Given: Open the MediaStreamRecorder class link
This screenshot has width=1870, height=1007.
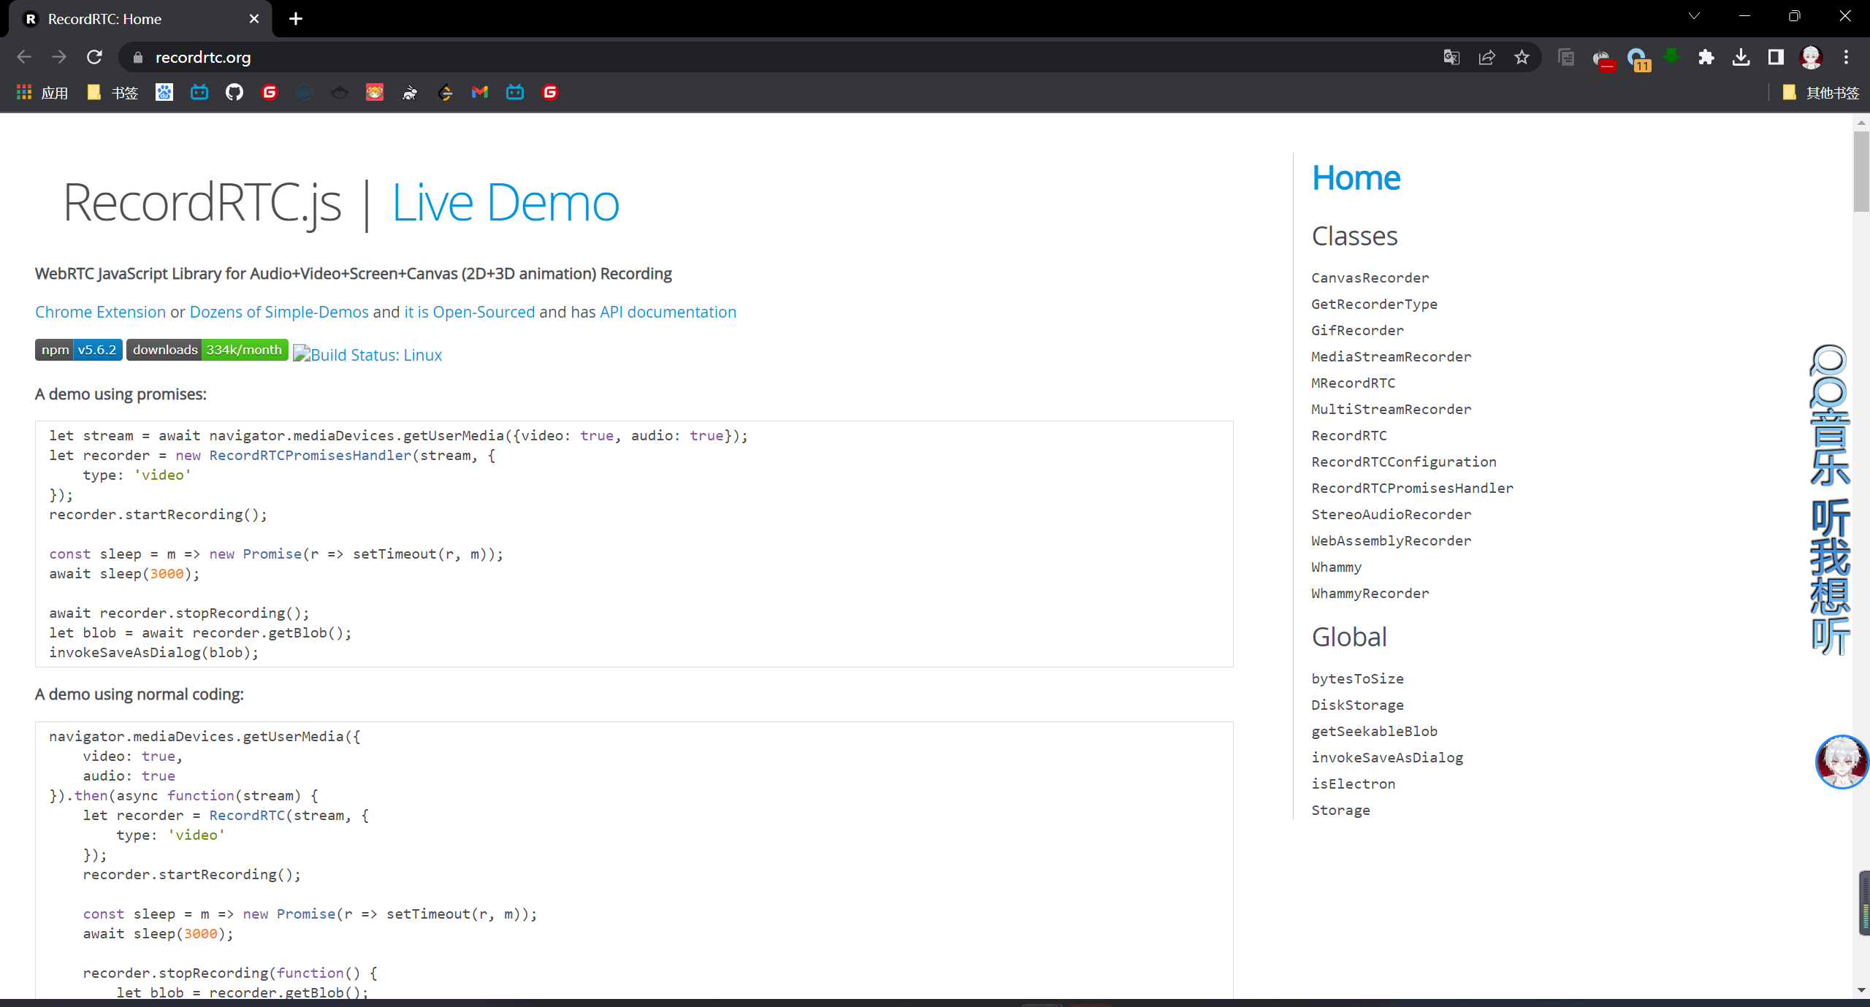Looking at the screenshot, I should click(1391, 357).
